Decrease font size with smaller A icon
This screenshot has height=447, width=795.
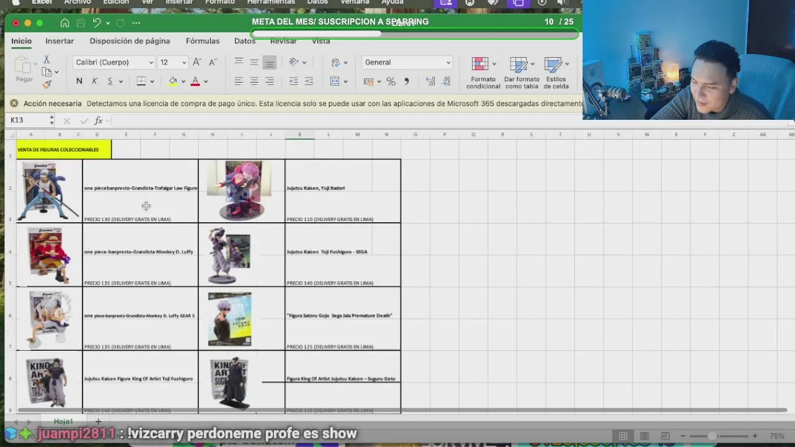coord(212,62)
